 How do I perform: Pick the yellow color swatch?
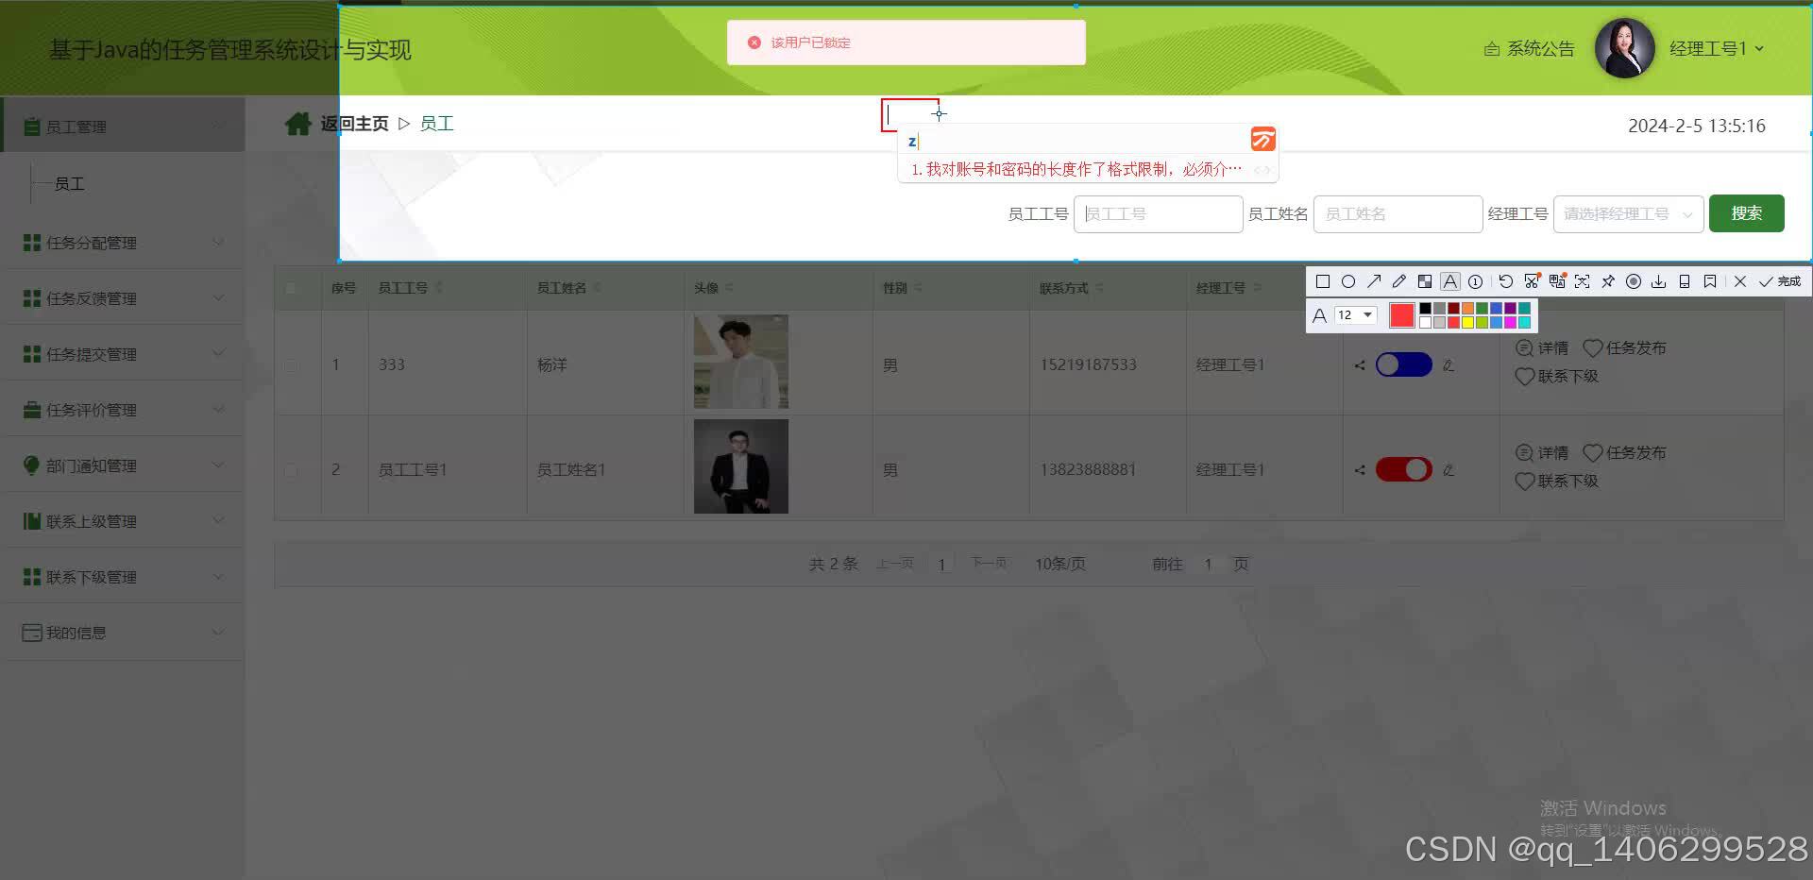click(x=1467, y=321)
